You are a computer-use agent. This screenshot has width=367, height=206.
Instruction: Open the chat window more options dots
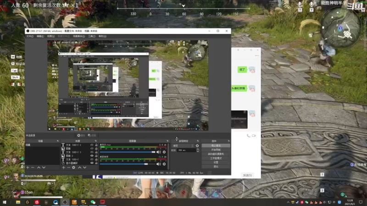(257, 55)
